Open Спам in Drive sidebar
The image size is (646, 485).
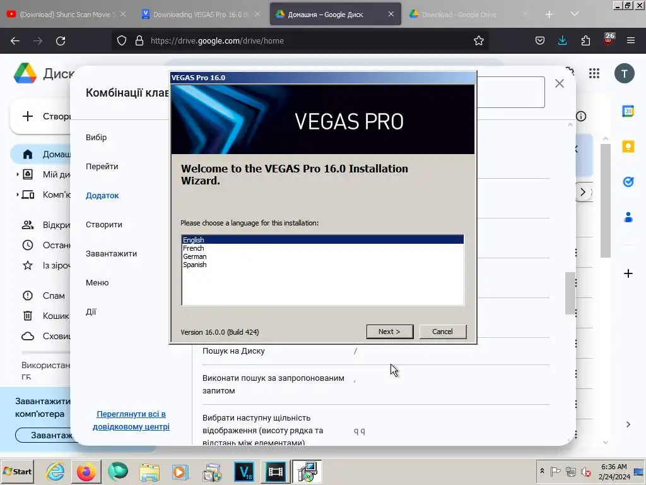pyautogui.click(x=44, y=296)
